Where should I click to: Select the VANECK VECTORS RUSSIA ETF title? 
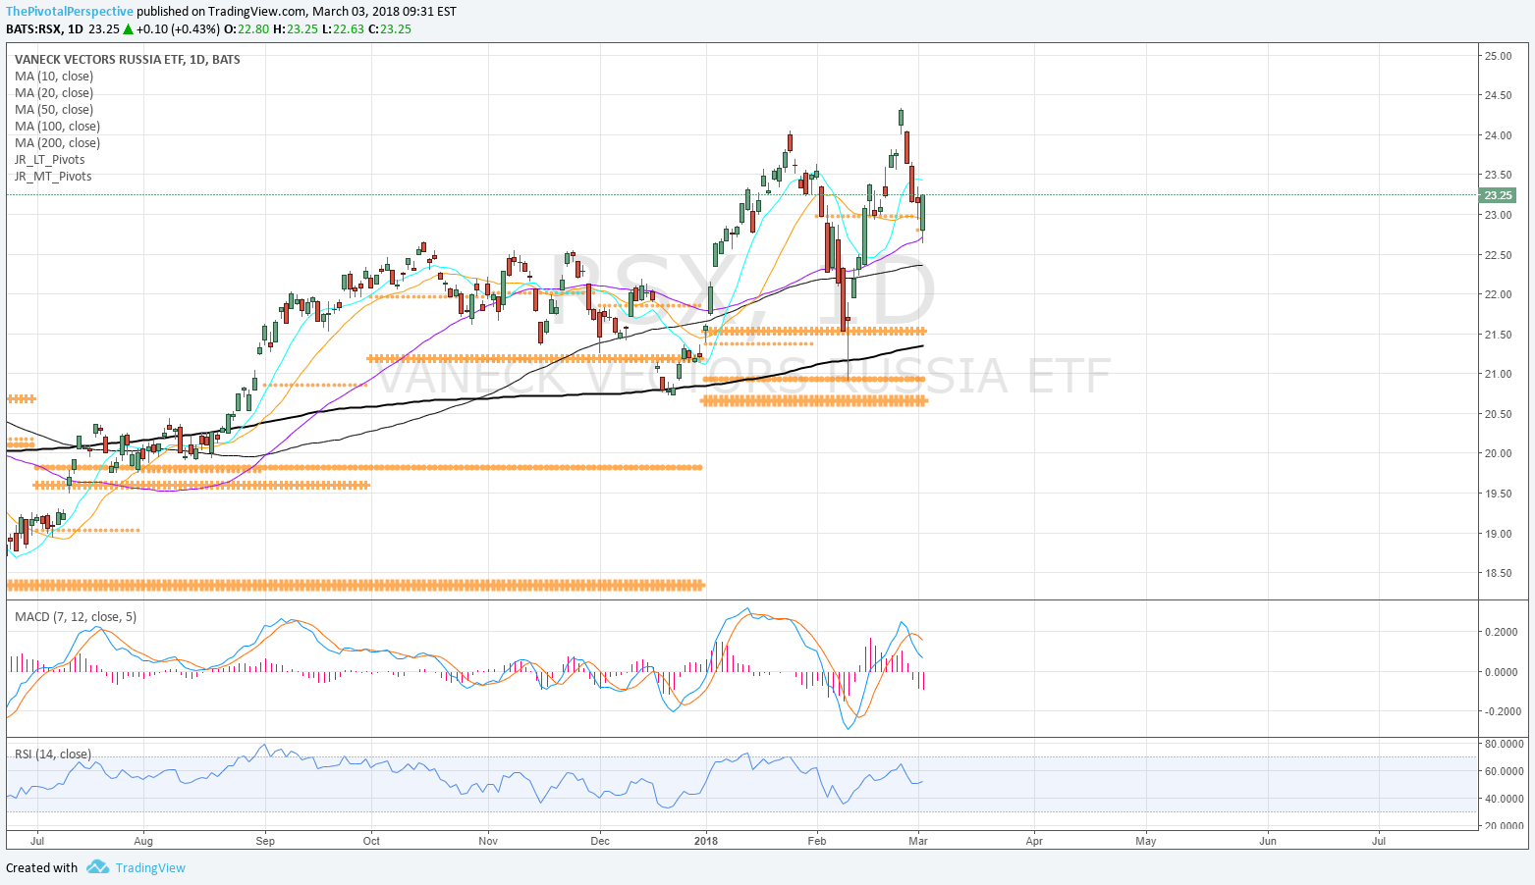[x=128, y=60]
